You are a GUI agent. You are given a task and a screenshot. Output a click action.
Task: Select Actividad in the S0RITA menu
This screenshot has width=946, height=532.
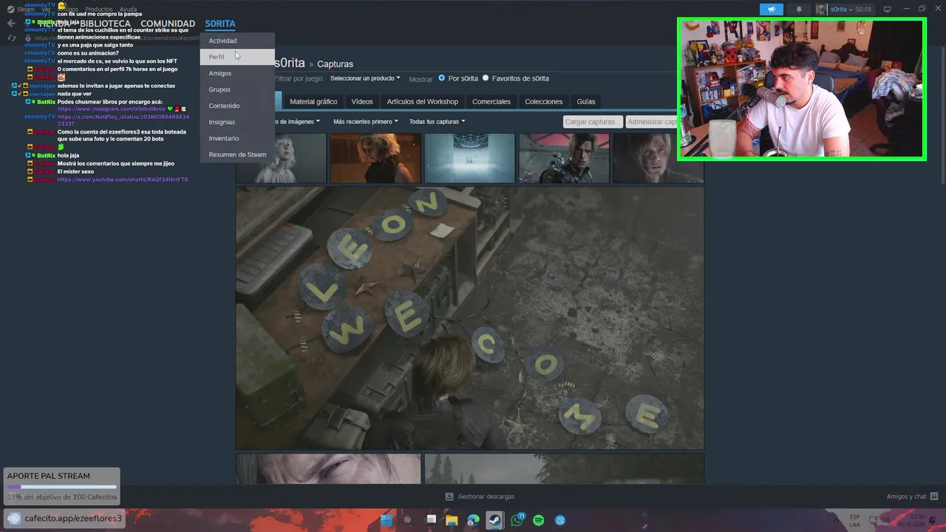(237, 41)
